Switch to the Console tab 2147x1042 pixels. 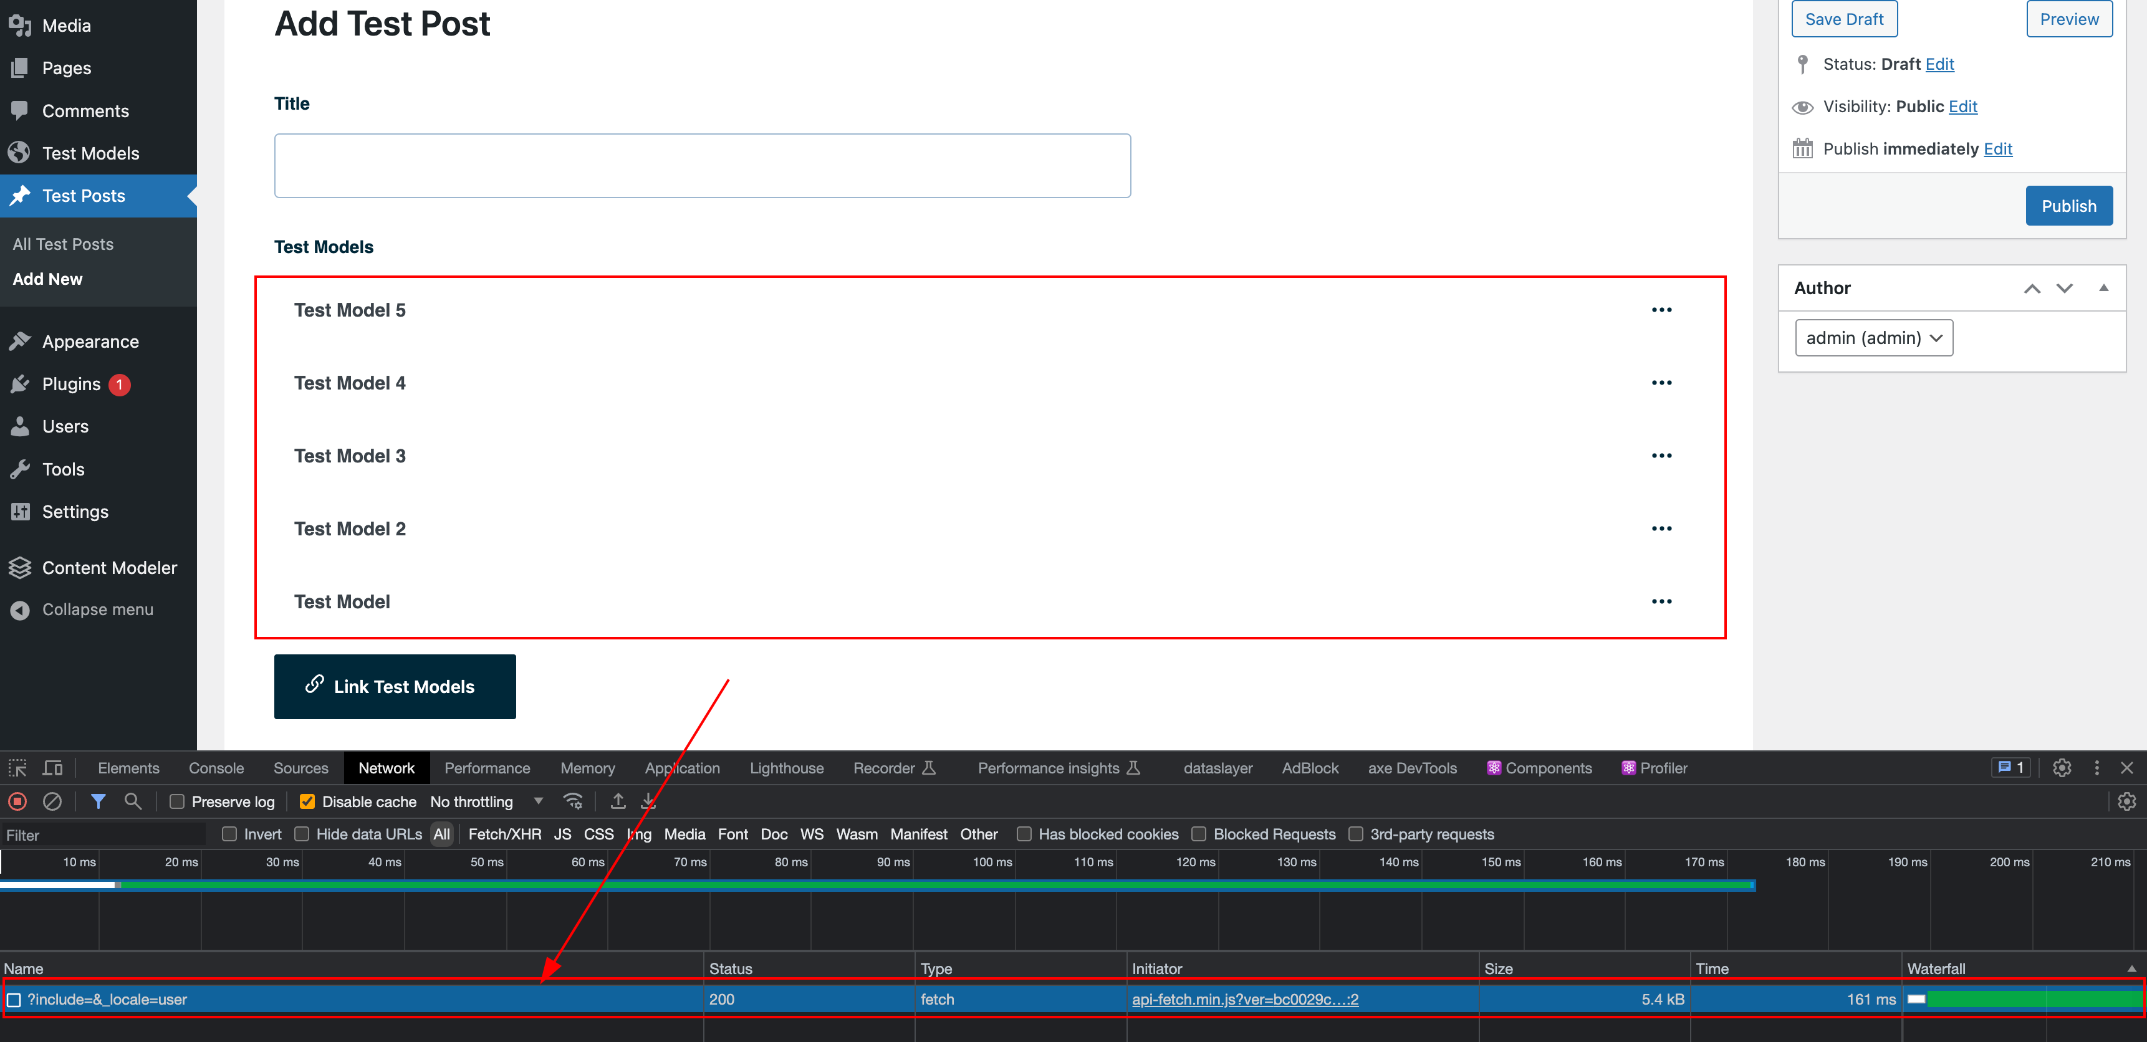[x=216, y=767]
